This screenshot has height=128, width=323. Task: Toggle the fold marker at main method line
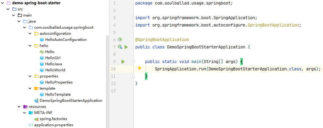pos(133,62)
